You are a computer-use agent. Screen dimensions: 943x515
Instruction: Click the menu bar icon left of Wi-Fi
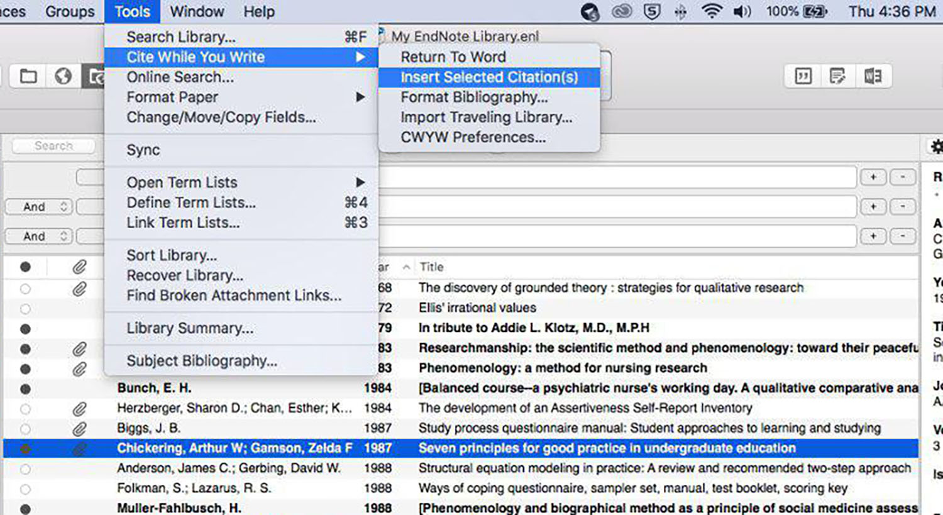[x=681, y=12]
